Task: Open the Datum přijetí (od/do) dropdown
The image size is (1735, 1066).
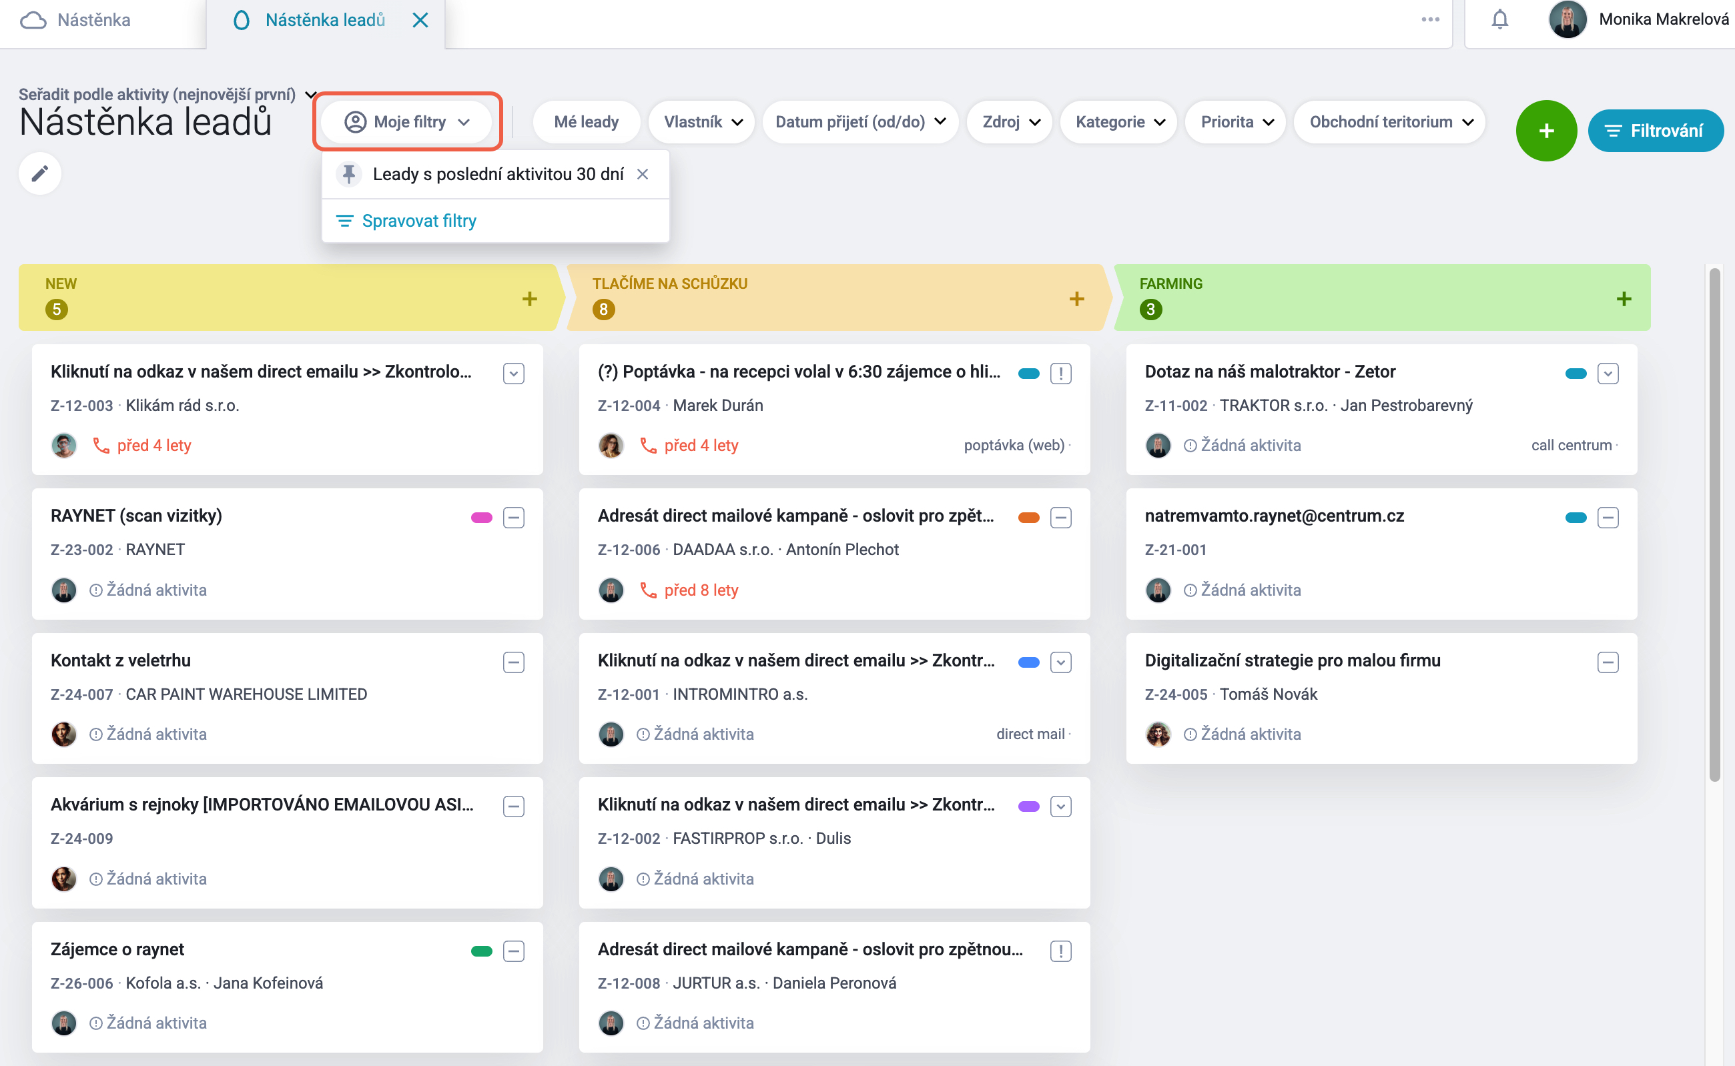Action: 860,122
